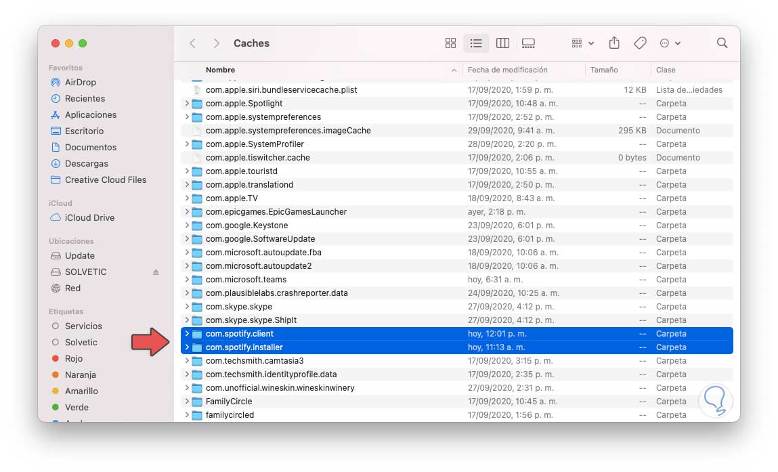The image size is (778, 472).
Task: Switch to icon view in Finder
Action: pos(450,43)
